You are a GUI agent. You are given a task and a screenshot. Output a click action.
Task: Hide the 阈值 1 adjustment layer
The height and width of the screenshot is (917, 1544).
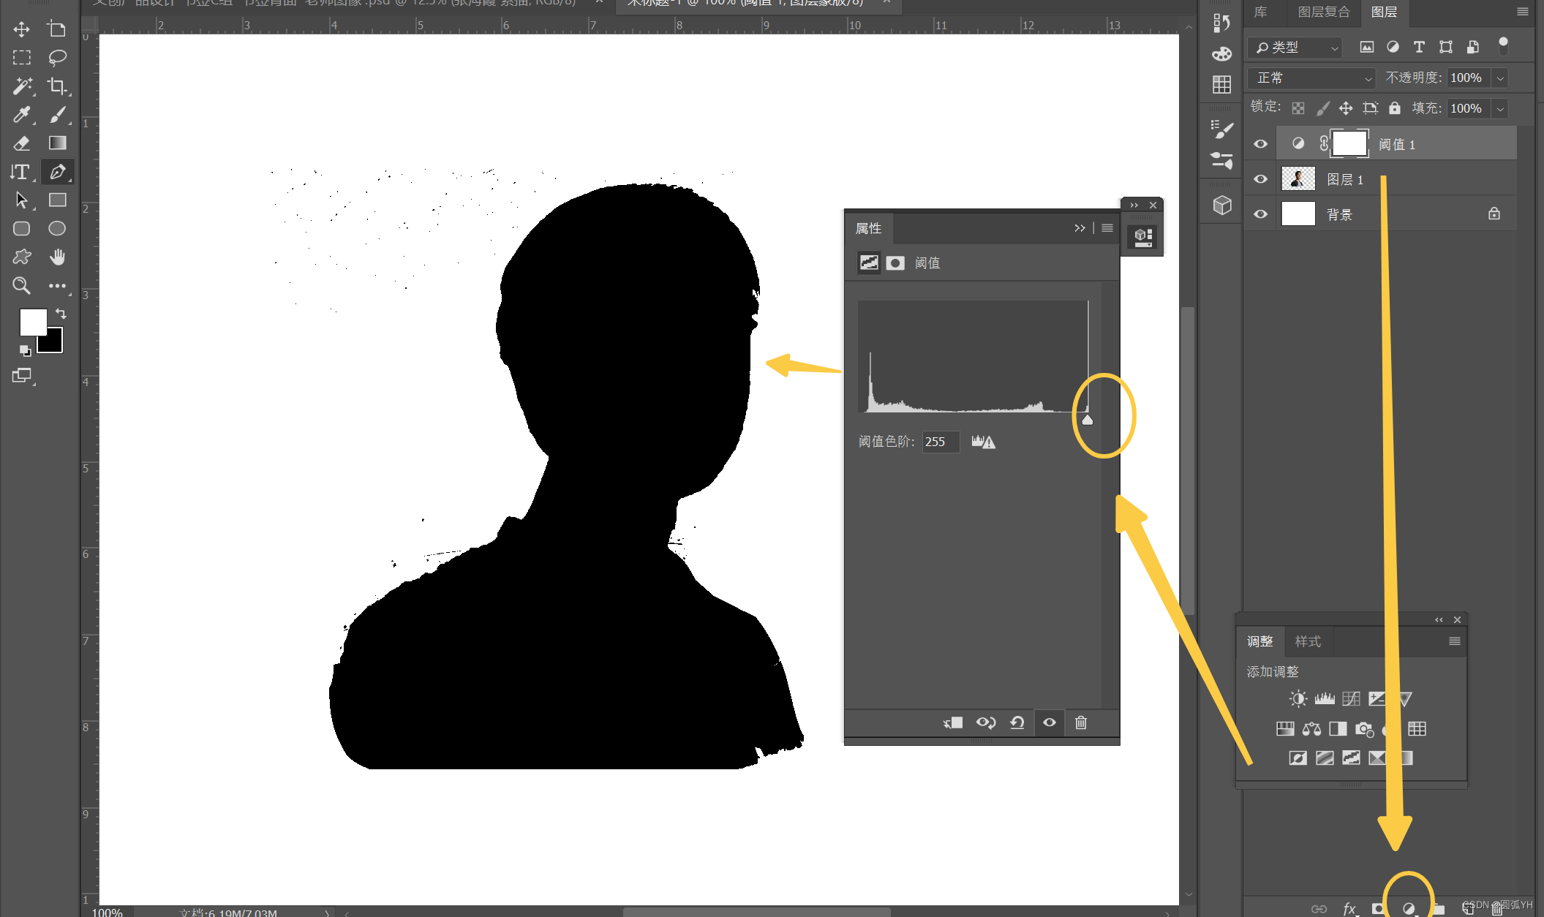[x=1260, y=144]
